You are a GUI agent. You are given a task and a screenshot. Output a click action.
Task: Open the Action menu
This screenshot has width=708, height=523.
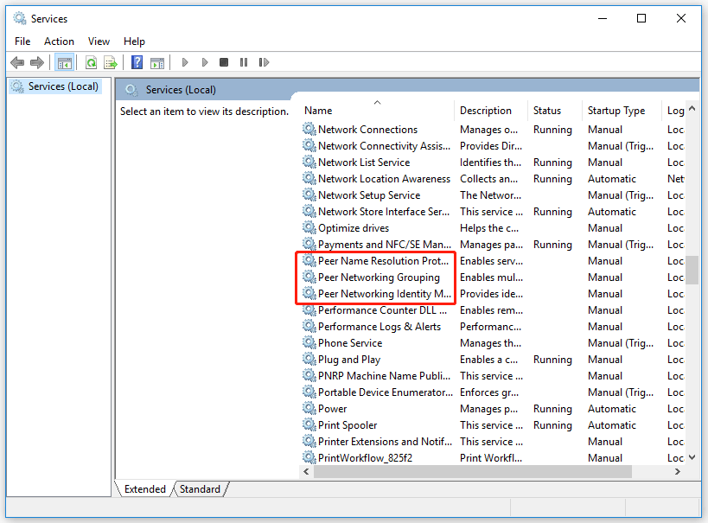coord(59,41)
